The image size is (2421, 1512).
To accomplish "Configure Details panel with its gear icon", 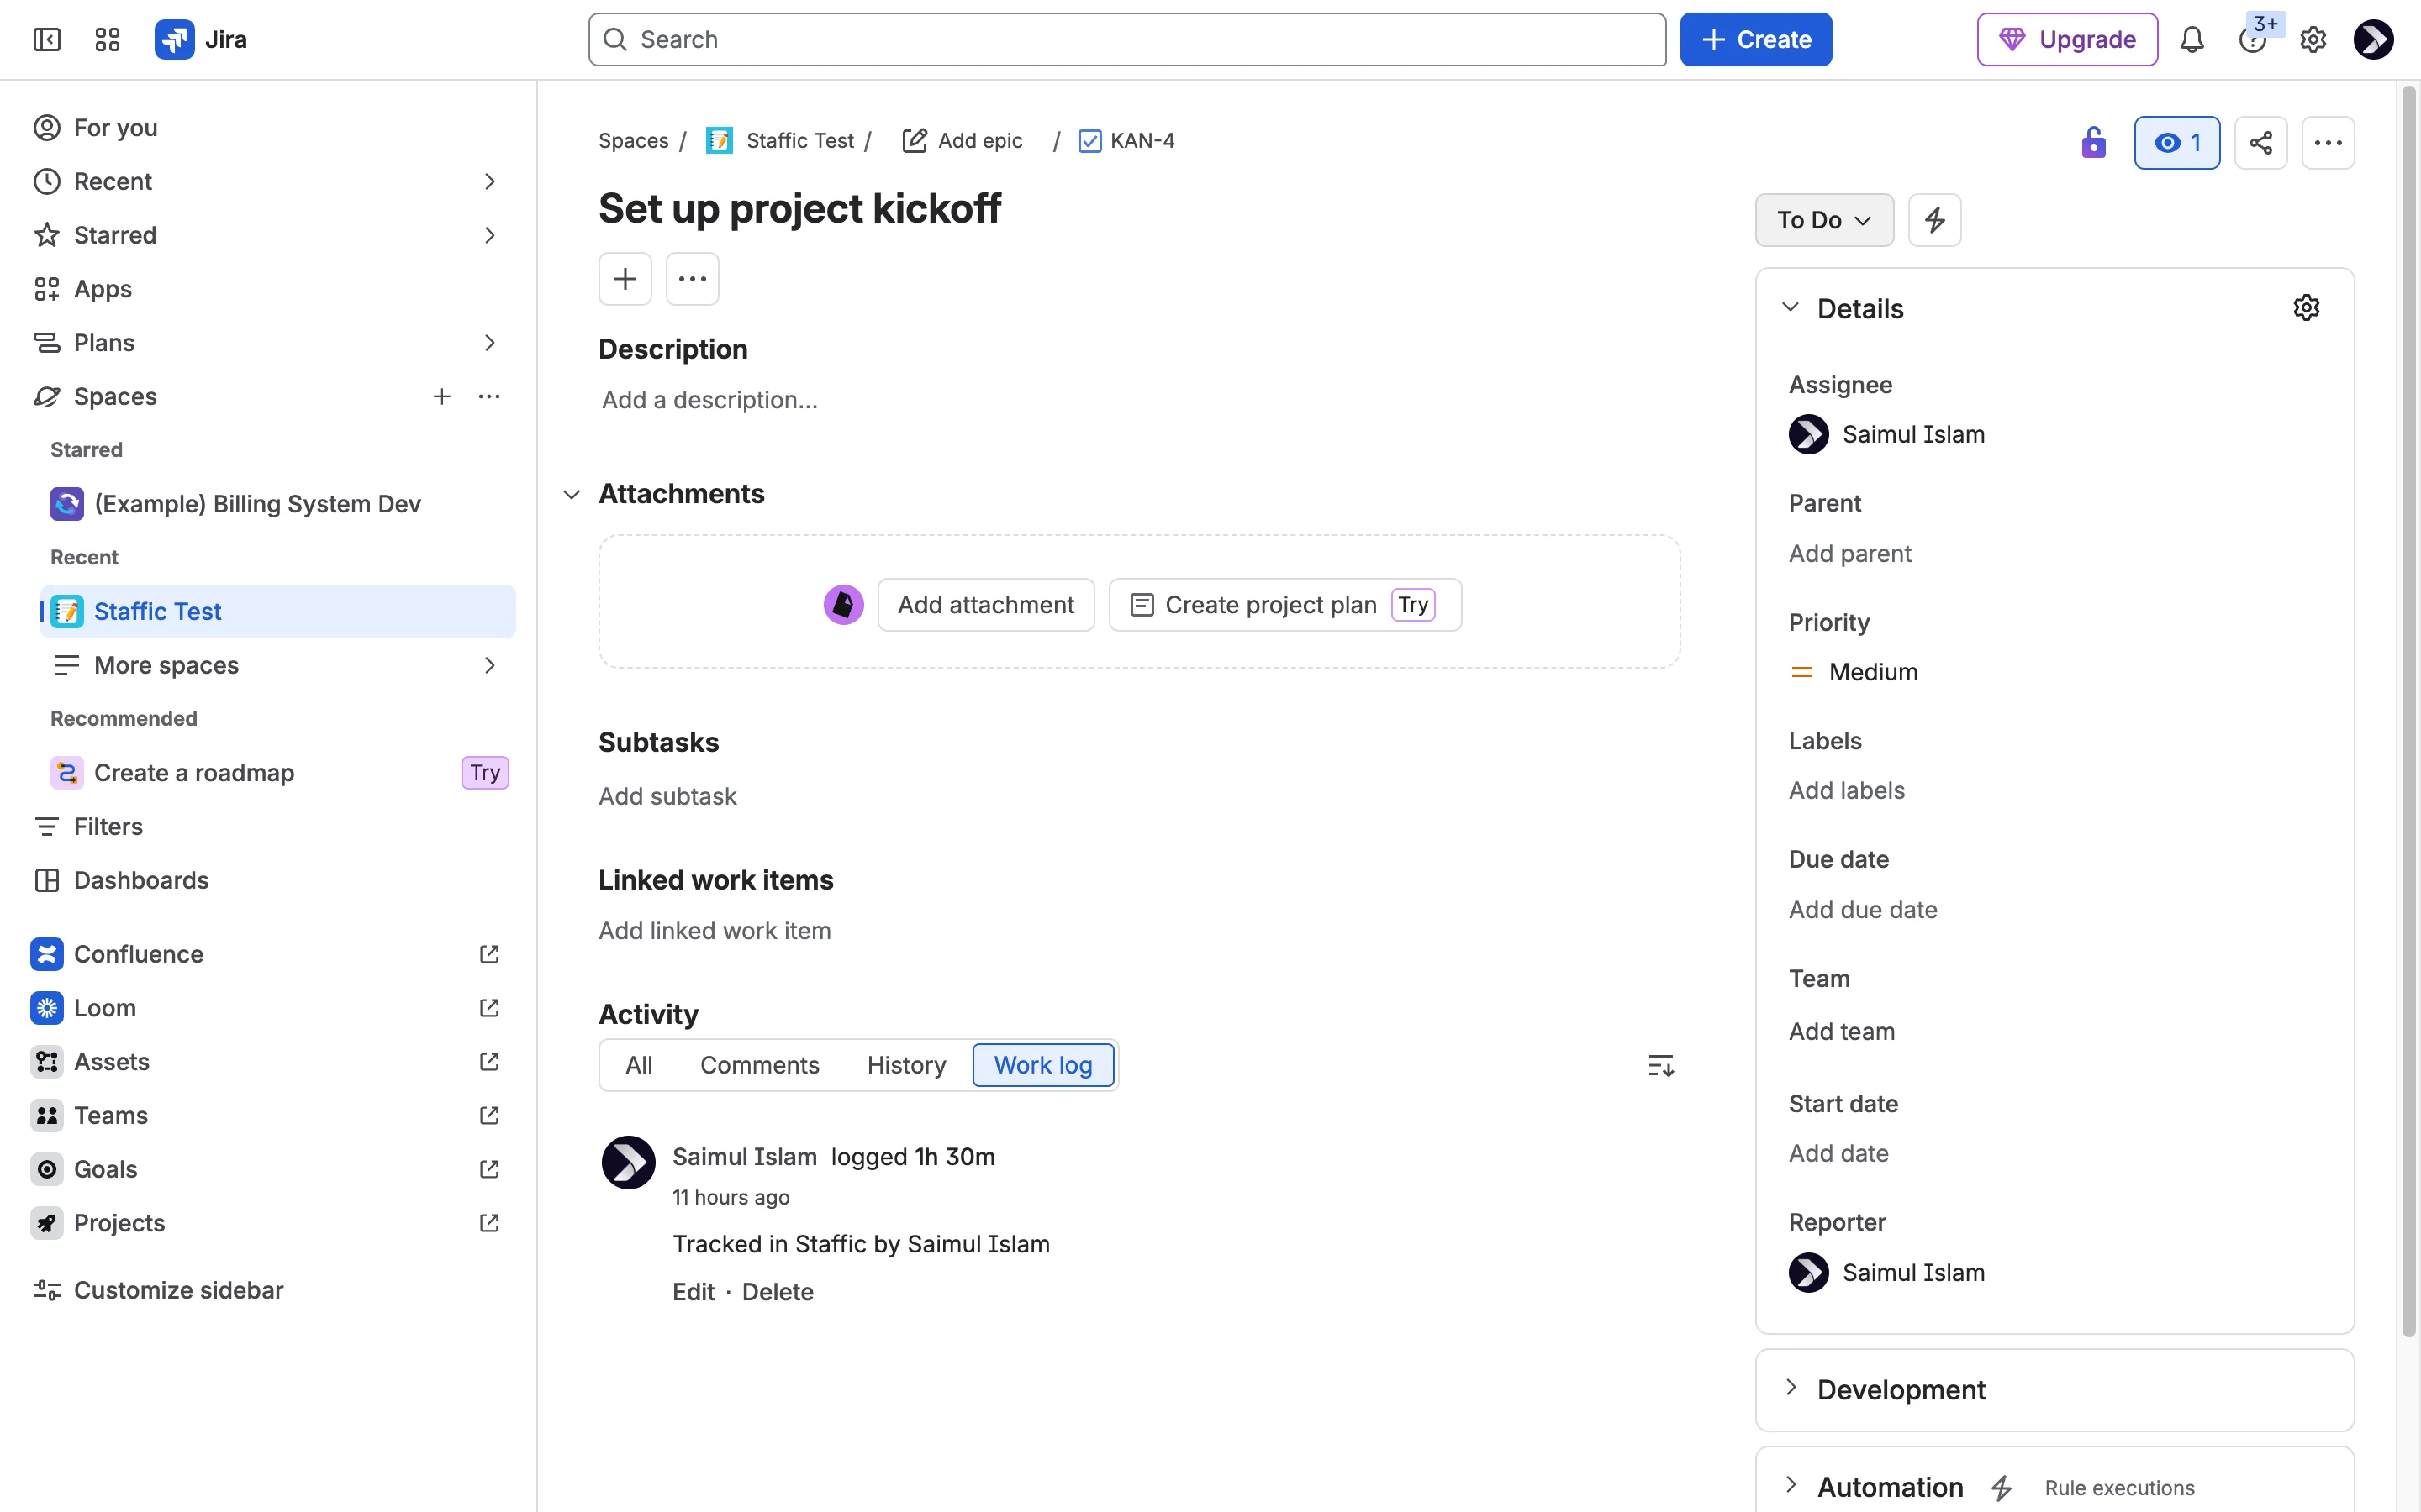I will click(x=2307, y=307).
